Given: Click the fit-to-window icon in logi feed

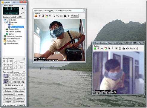Looking at the screenshot, I should coord(61,16).
